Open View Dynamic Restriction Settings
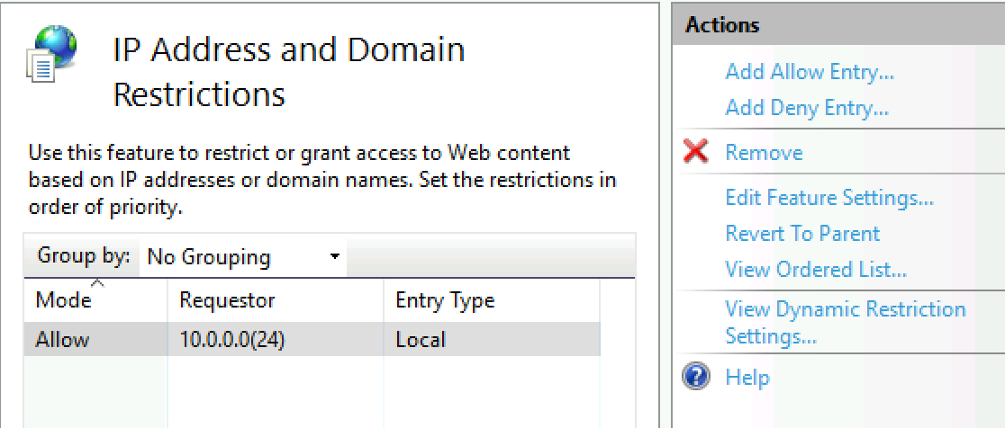 click(x=846, y=323)
